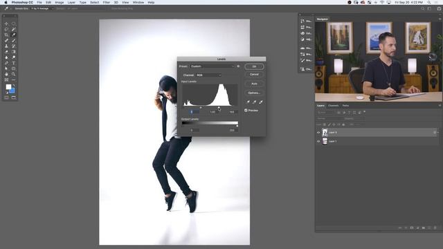The width and height of the screenshot is (443, 249).
Task: Open the Edit Toolbar three-dots button
Action: tap(14, 80)
